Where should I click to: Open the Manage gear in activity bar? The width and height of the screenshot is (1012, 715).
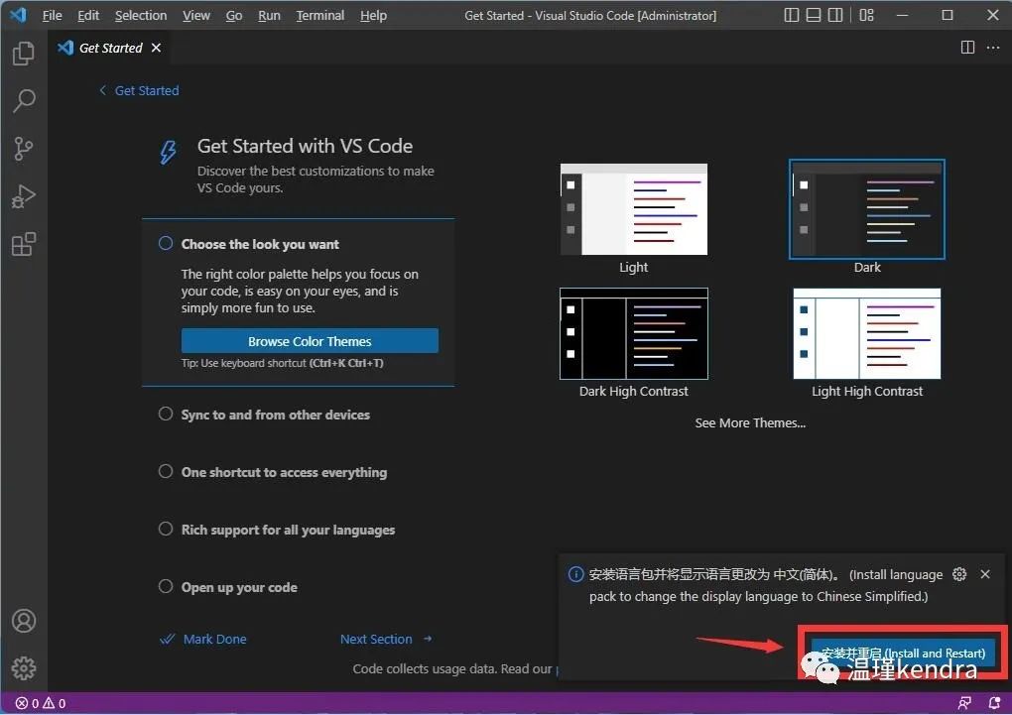coord(24,668)
